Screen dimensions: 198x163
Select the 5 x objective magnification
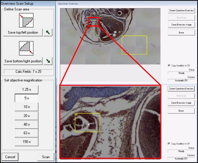point(26,98)
